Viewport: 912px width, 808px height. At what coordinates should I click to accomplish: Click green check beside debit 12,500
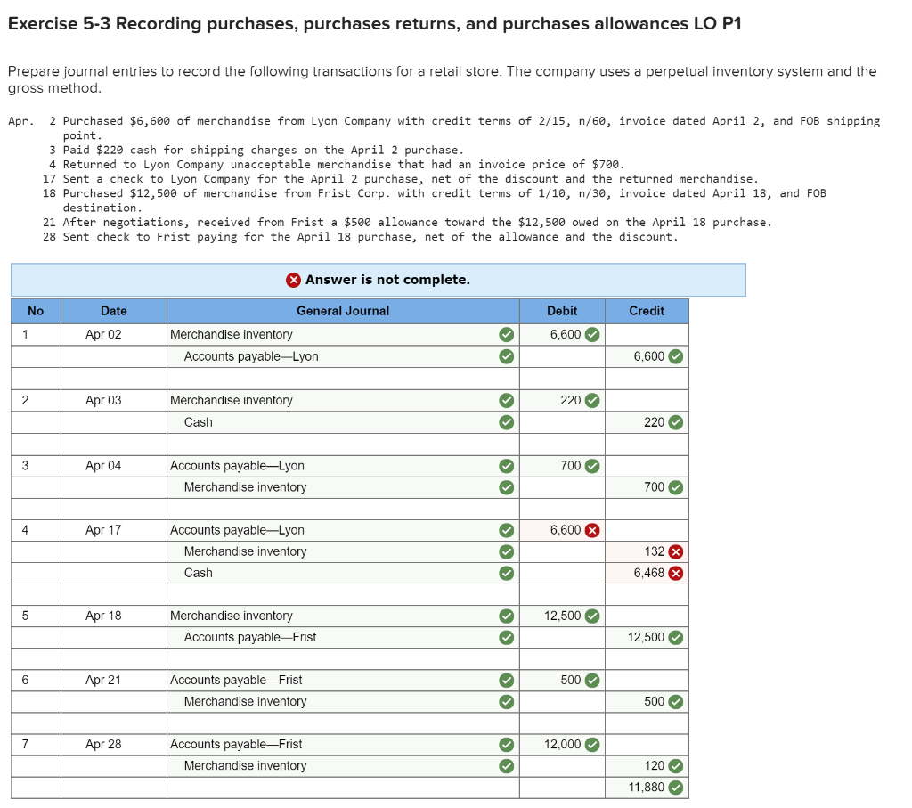[592, 616]
